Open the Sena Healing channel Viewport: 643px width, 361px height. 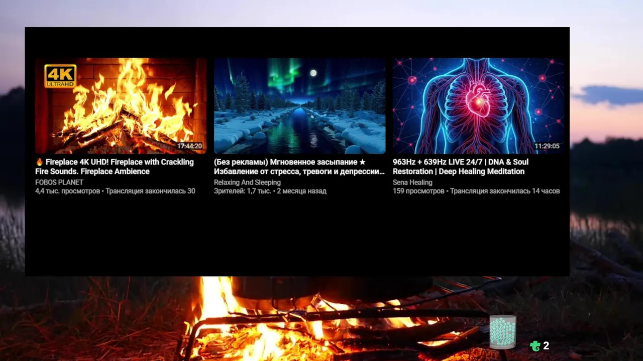tap(412, 183)
